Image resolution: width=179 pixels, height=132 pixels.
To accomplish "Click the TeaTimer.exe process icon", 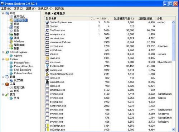I will (47, 30).
